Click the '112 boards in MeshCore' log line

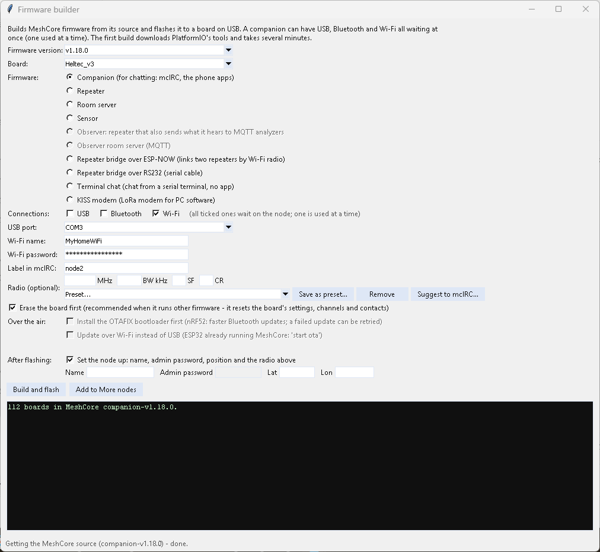coord(92,407)
